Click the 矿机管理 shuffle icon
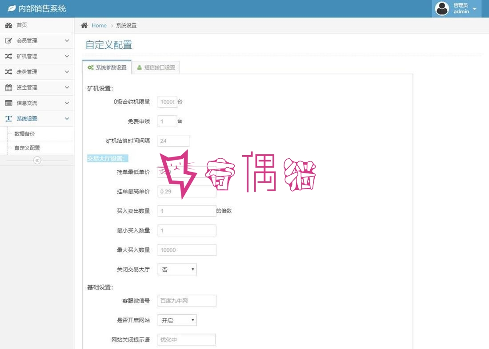489x349 pixels. (9, 56)
